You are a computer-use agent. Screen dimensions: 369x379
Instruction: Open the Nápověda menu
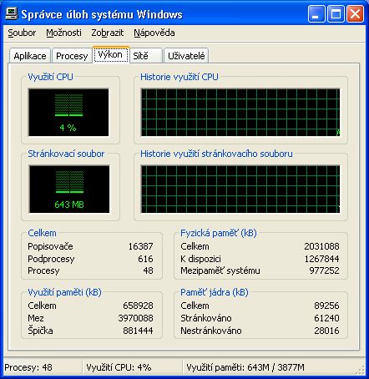(154, 33)
